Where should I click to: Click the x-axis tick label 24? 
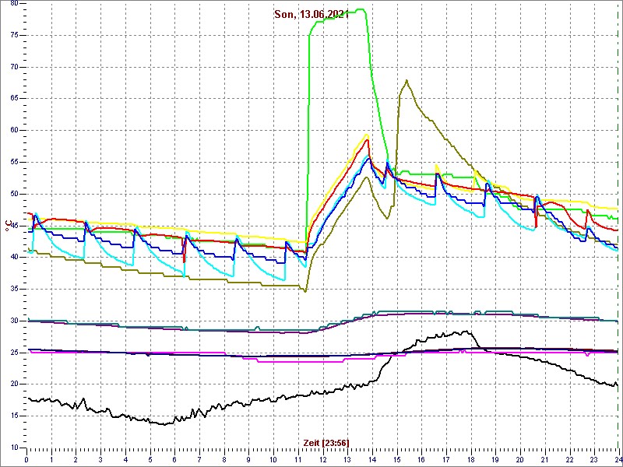pyautogui.click(x=618, y=460)
